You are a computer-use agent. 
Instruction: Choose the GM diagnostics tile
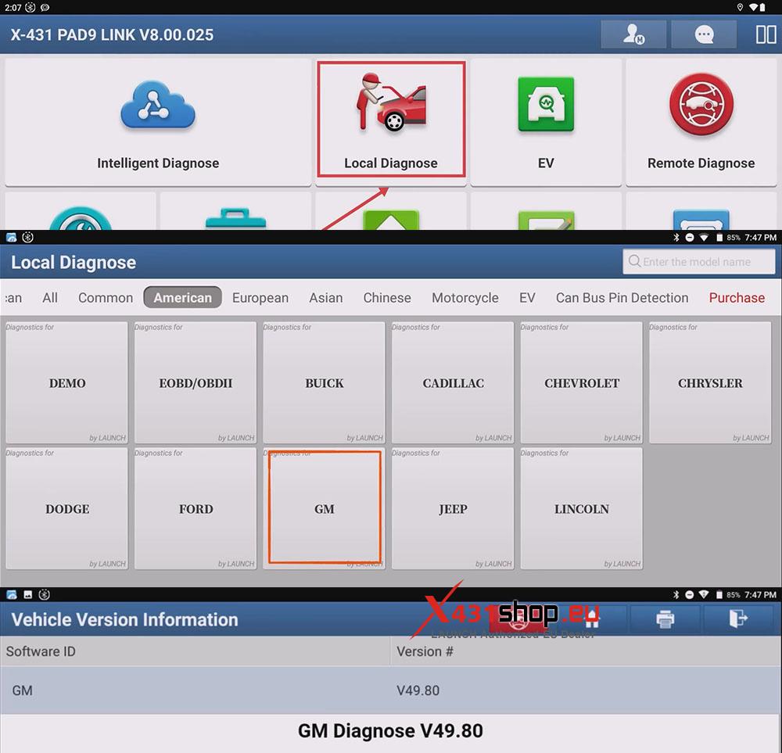click(325, 508)
